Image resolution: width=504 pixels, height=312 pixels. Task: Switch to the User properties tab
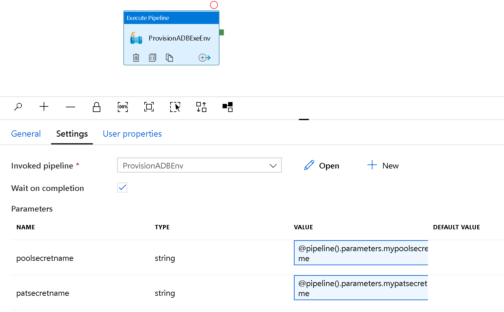[132, 134]
